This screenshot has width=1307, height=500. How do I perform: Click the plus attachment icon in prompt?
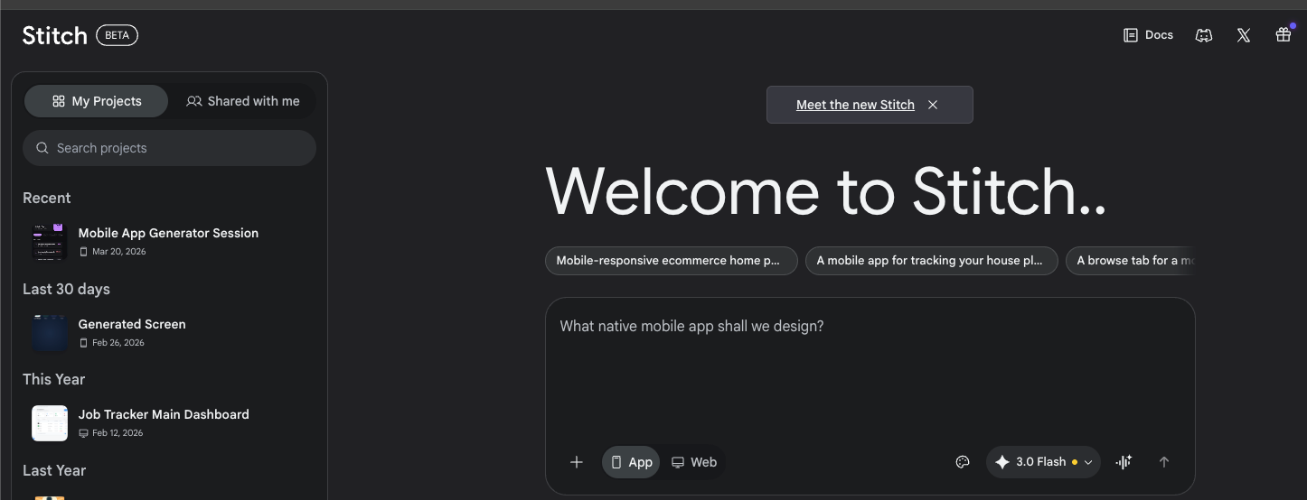pyautogui.click(x=577, y=462)
